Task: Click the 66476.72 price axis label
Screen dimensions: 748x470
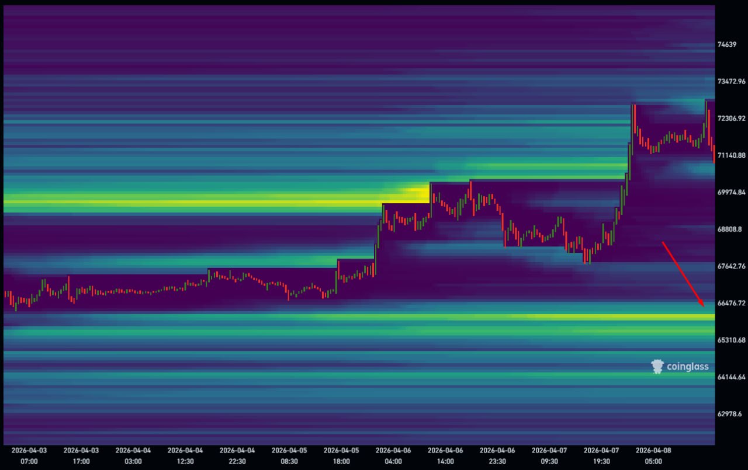Action: pyautogui.click(x=732, y=303)
